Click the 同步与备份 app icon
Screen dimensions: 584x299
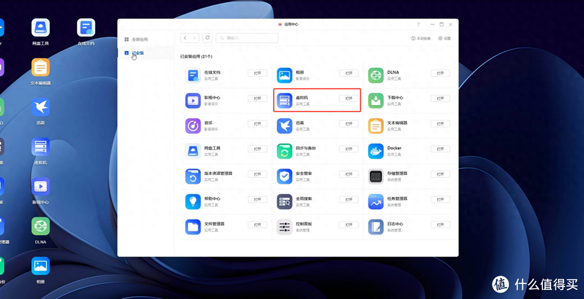284,151
